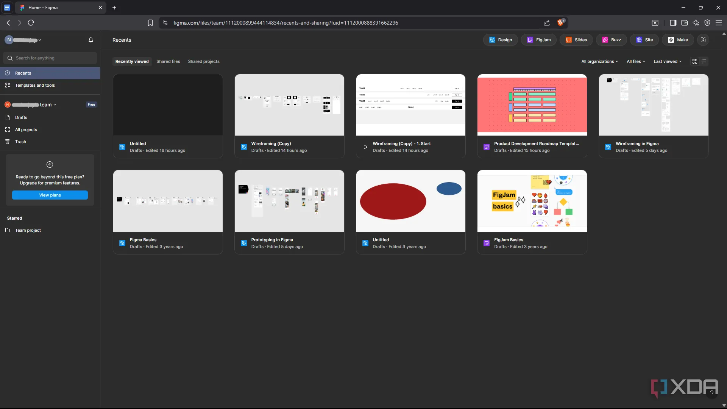This screenshot has height=409, width=727.
Task: Open the All organizations filter dropdown
Action: pyautogui.click(x=599, y=61)
